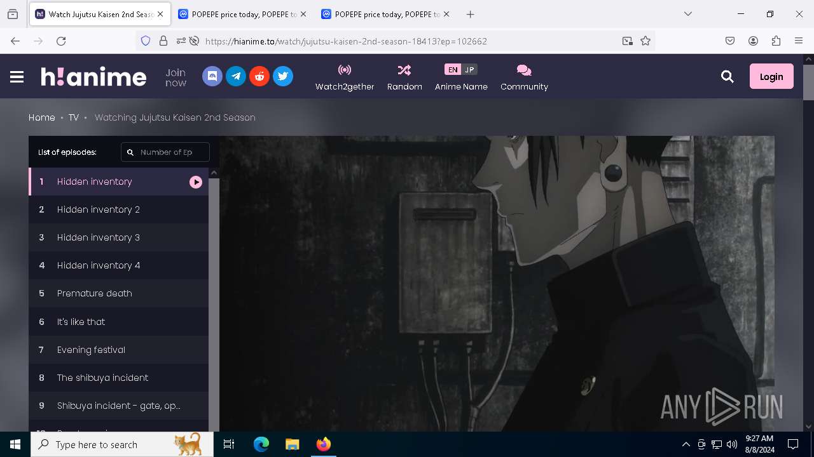Open the Telegram channel icon
814x457 pixels.
tap(236, 76)
